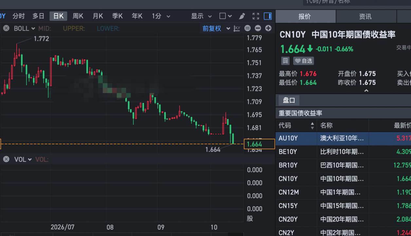This screenshot has height=236, width=411.
Task: Select the 日K daily candlestick tab
Action: pyautogui.click(x=58, y=16)
